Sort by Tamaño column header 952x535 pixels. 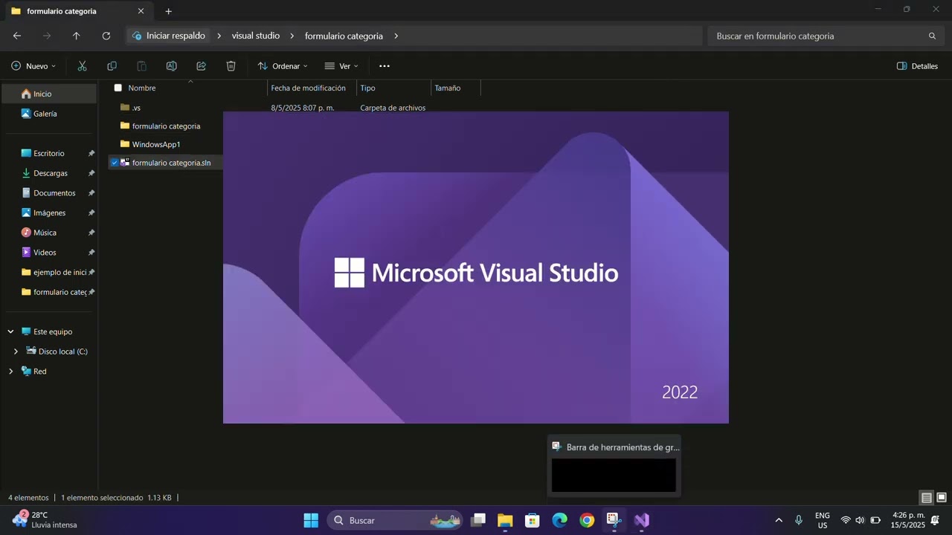pos(448,88)
